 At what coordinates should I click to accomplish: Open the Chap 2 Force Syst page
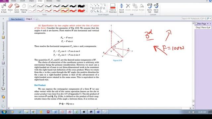203,27
